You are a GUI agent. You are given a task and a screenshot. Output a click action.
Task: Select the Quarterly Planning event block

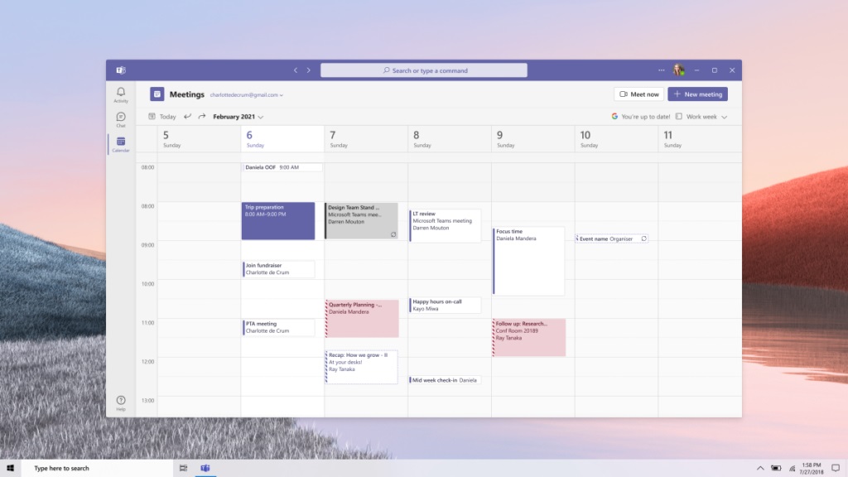tap(362, 318)
